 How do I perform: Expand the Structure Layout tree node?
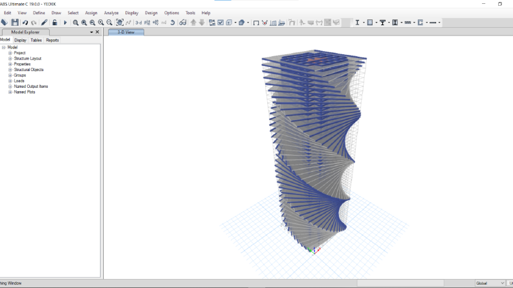point(10,59)
